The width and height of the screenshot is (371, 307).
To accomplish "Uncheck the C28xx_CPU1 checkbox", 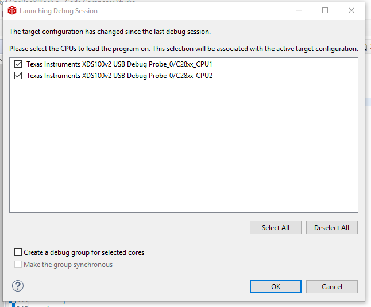I will click(x=18, y=64).
